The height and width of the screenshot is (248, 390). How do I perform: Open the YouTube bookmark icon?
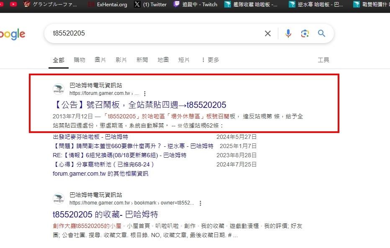(13, 4)
